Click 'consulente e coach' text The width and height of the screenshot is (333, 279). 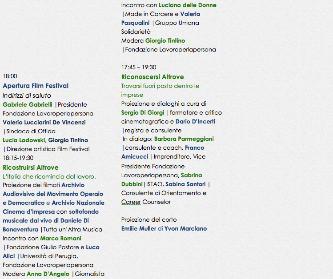click(153, 148)
